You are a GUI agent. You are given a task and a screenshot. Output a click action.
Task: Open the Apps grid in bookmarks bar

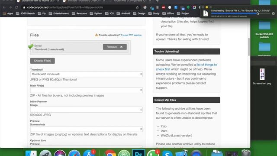[x=8, y=13]
